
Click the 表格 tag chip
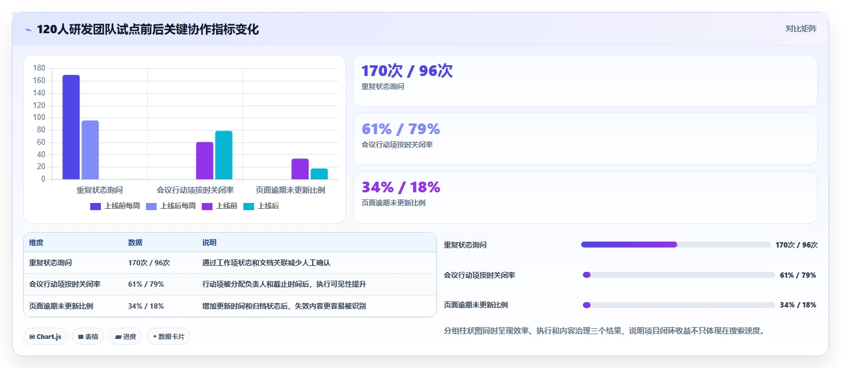click(88, 337)
